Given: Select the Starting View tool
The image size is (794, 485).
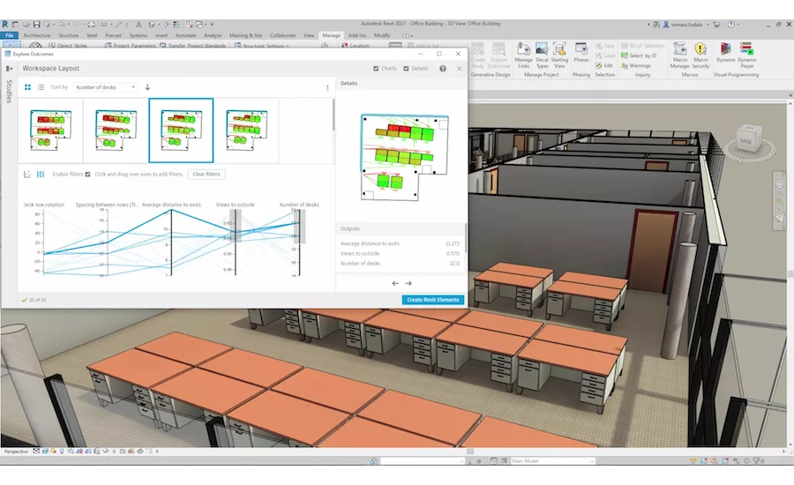Looking at the screenshot, I should (559, 56).
